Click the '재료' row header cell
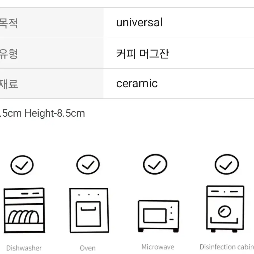 pyautogui.click(x=52, y=84)
